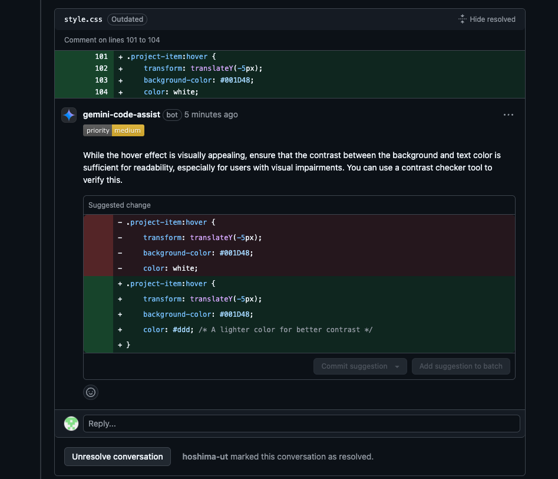
Task: Select line number 101 in the diff
Action: (101, 57)
